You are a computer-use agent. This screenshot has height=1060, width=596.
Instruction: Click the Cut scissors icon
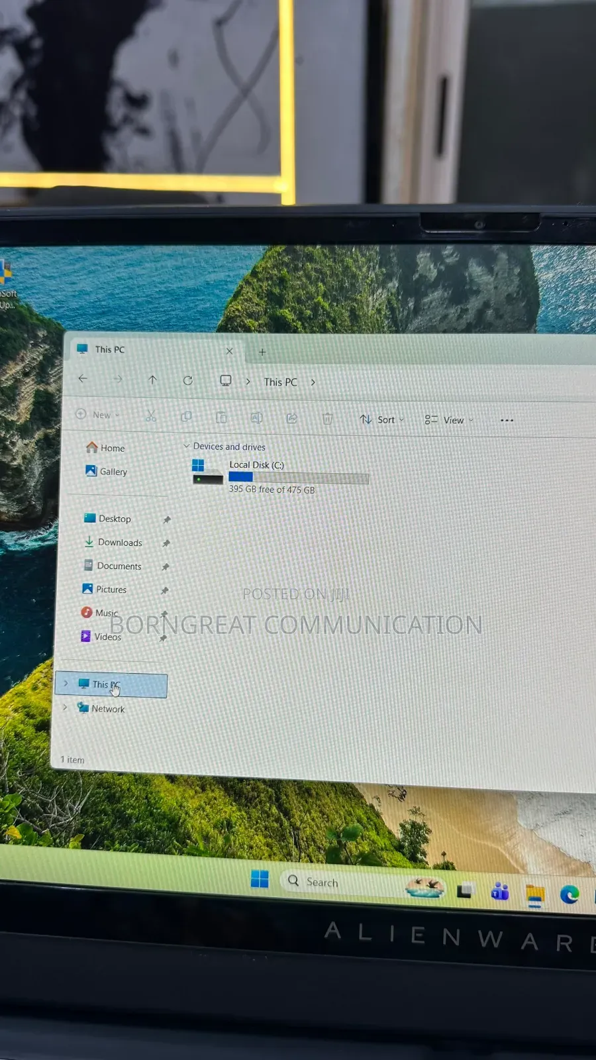click(x=151, y=416)
